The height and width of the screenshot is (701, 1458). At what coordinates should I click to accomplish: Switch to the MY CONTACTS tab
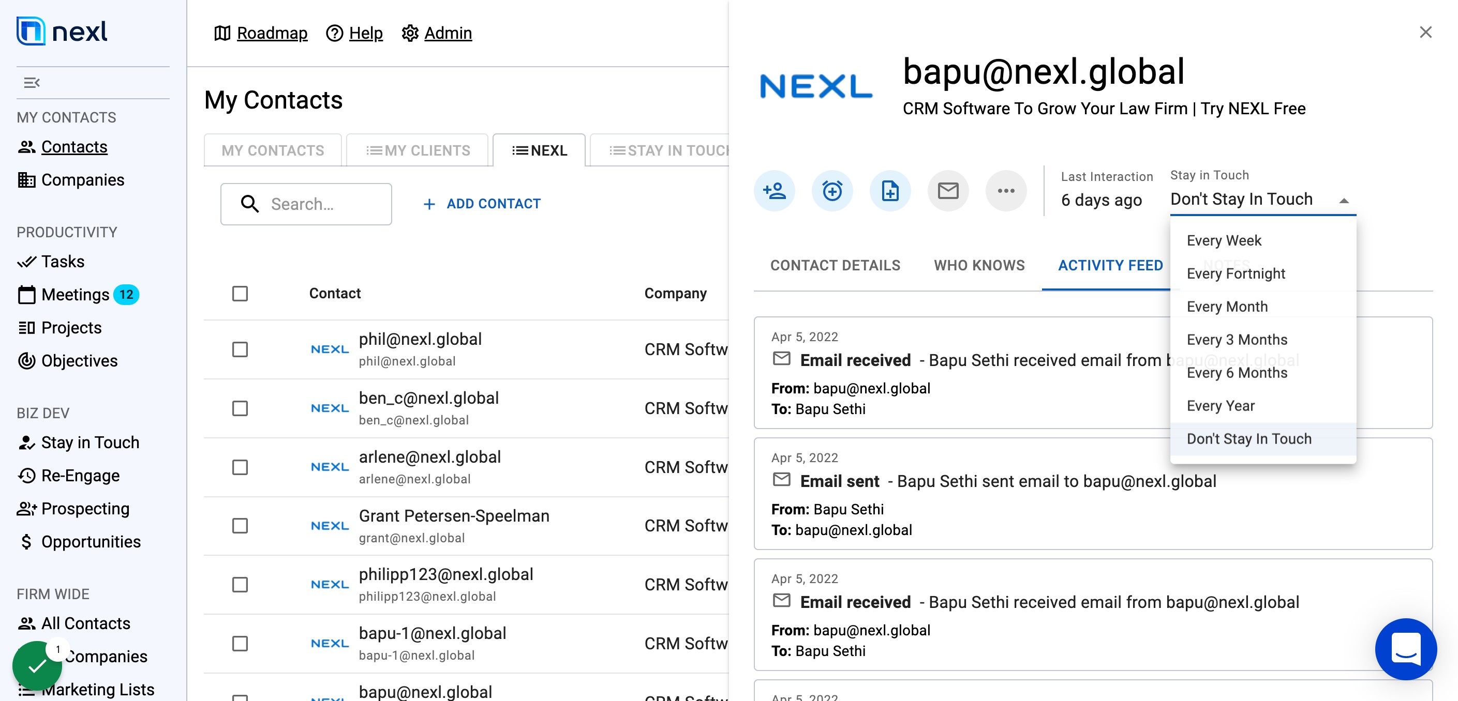pos(273,150)
